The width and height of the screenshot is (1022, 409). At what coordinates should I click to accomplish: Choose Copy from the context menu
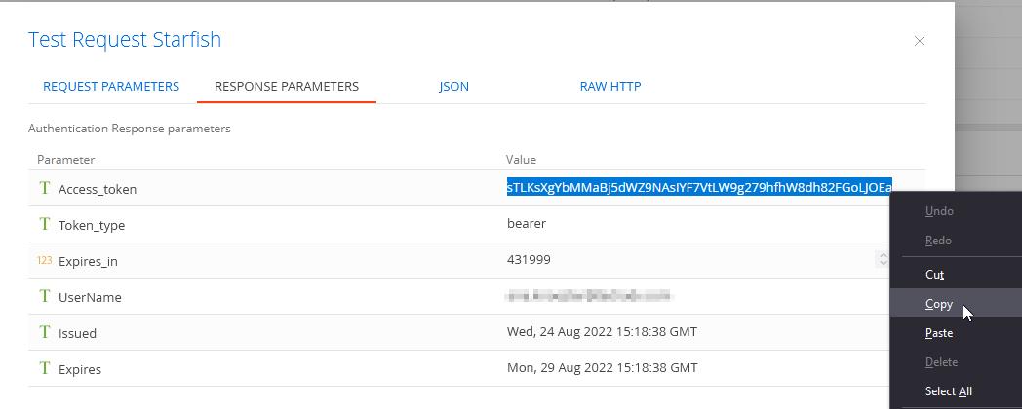(939, 304)
